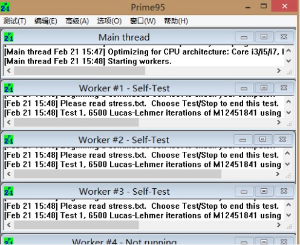The image size is (300, 245).
Task: Click Worker #3 horizontal scrollbar thumb
Action: [x=76, y=224]
